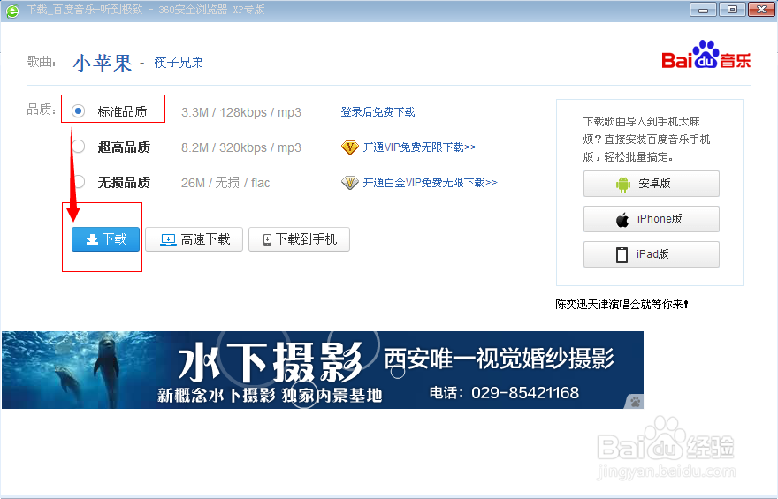
Task: Select the 无损品质 radio button
Action: (x=80, y=182)
